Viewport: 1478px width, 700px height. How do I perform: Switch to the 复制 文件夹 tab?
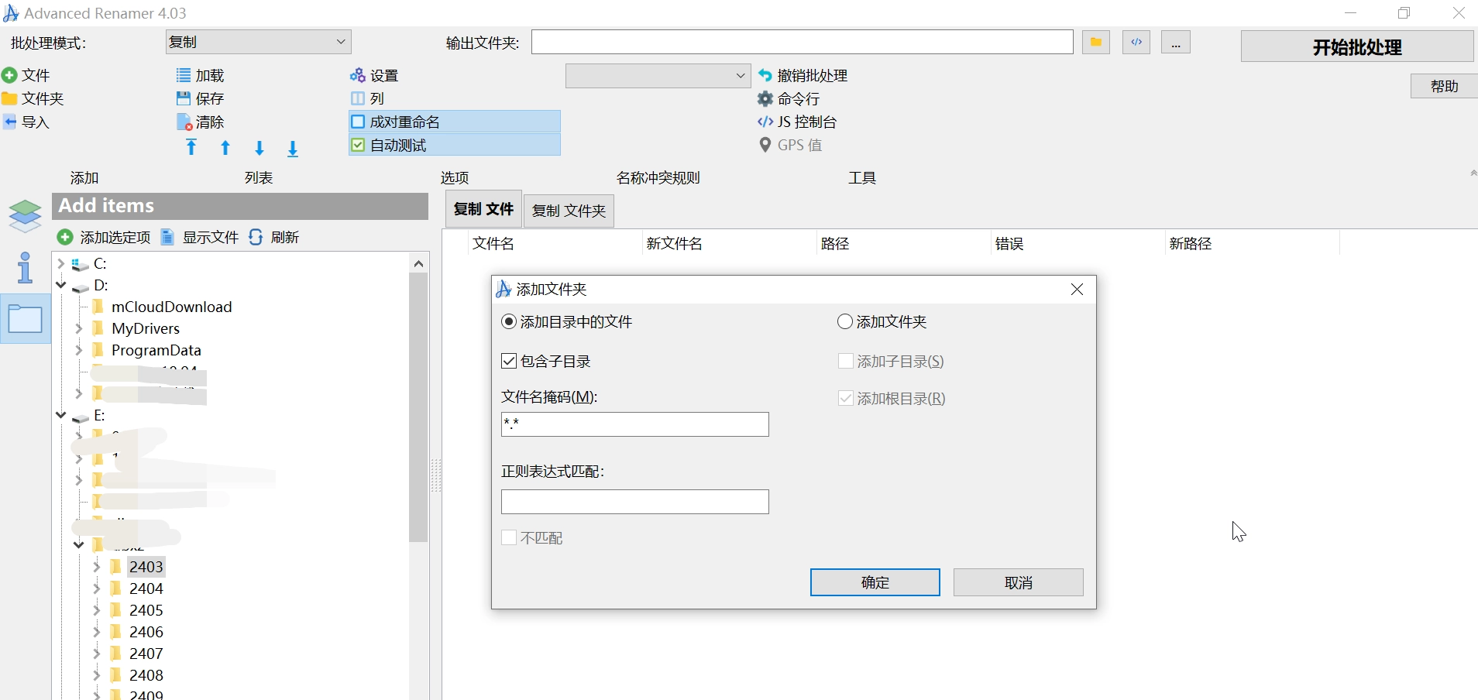point(569,211)
